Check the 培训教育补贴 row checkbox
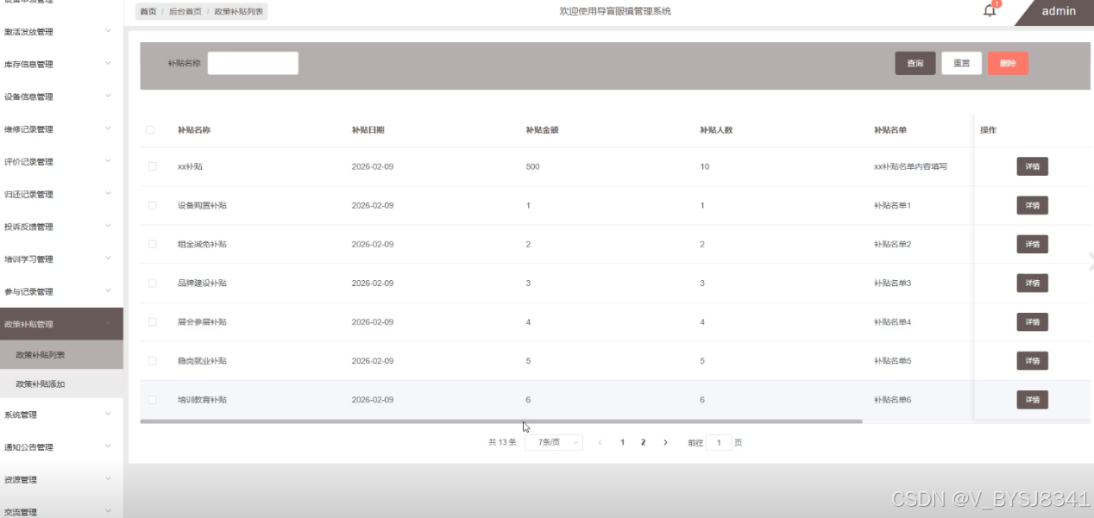The image size is (1094, 518). tap(152, 400)
